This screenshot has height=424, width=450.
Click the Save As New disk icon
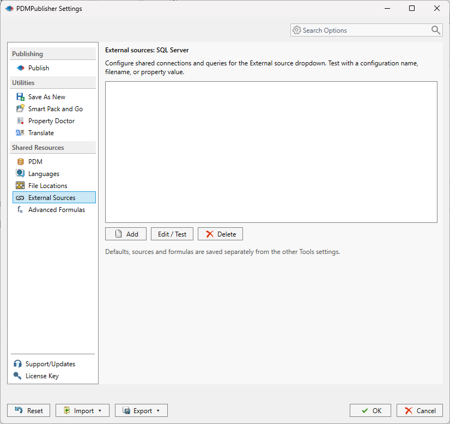[20, 97]
